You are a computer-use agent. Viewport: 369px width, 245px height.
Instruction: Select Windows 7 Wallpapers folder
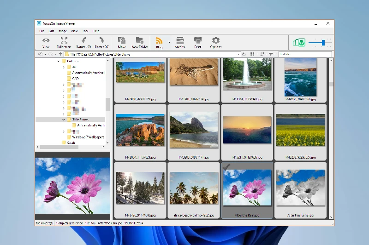(x=88, y=137)
